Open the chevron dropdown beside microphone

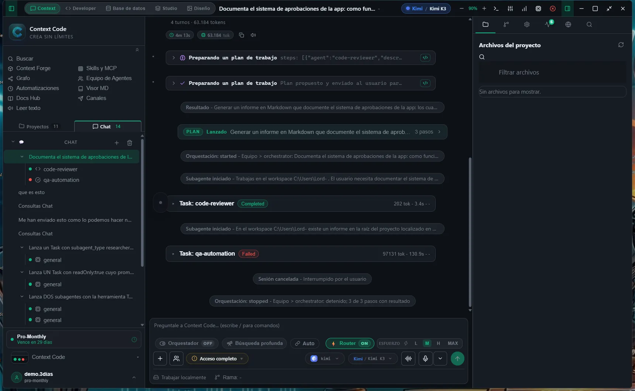(x=440, y=359)
